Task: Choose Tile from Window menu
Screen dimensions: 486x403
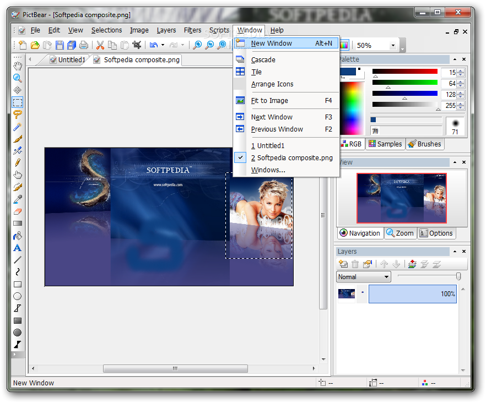Action: pos(286,72)
